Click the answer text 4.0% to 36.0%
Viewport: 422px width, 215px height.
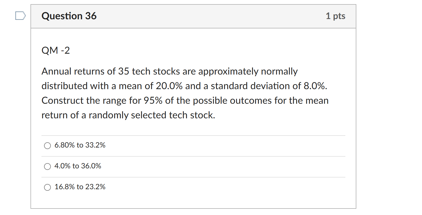77,166
